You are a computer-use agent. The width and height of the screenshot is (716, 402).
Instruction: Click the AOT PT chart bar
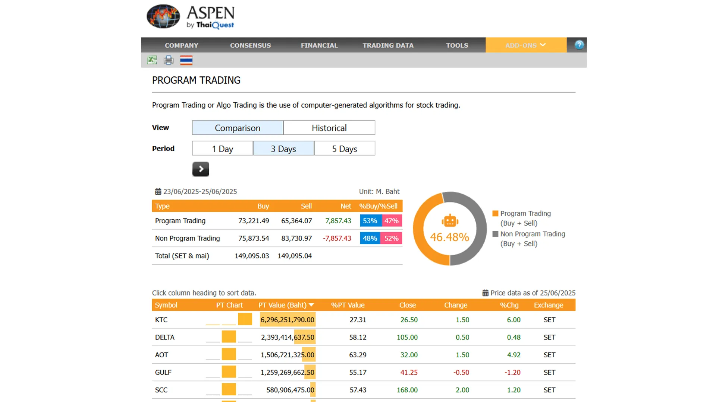229,354
